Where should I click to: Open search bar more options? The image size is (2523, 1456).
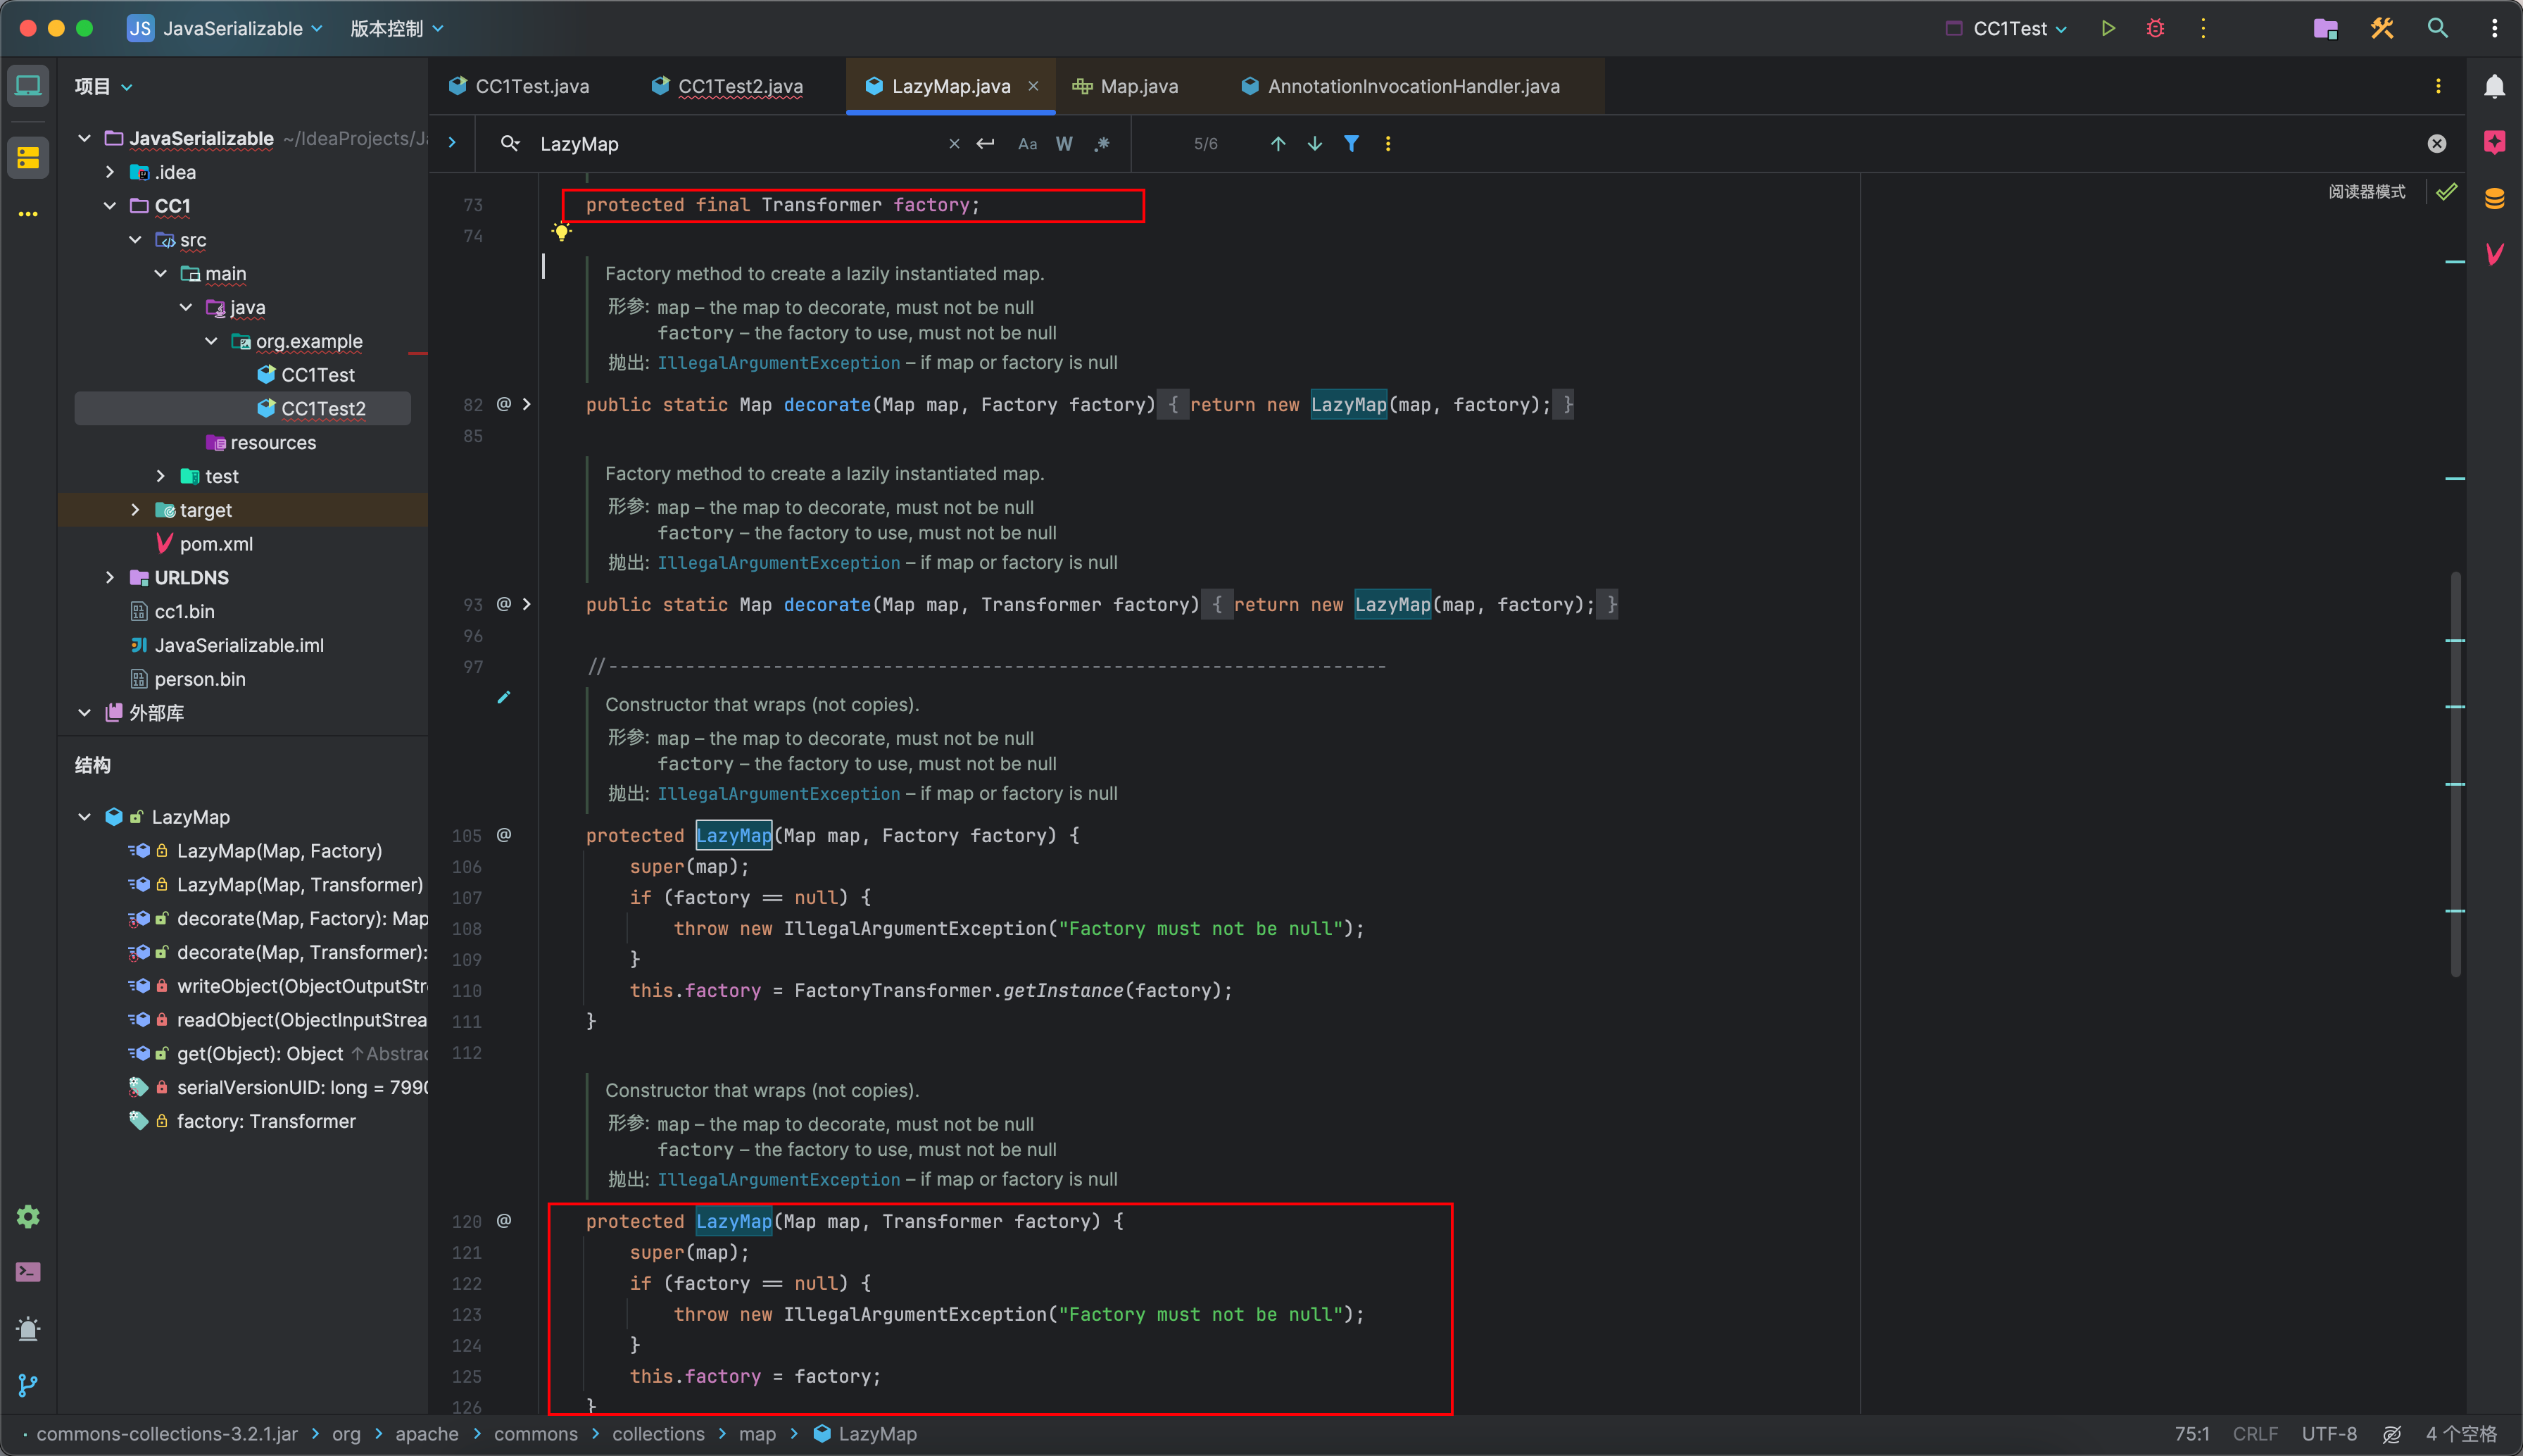click(1388, 144)
